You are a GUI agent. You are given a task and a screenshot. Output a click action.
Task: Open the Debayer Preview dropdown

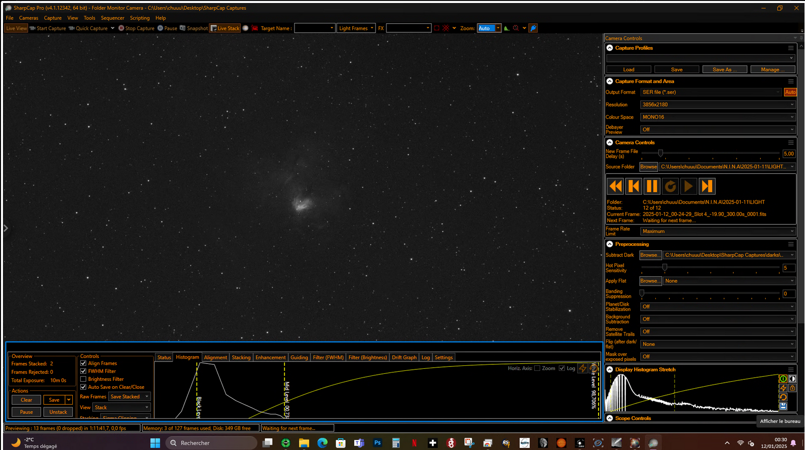[x=718, y=129]
